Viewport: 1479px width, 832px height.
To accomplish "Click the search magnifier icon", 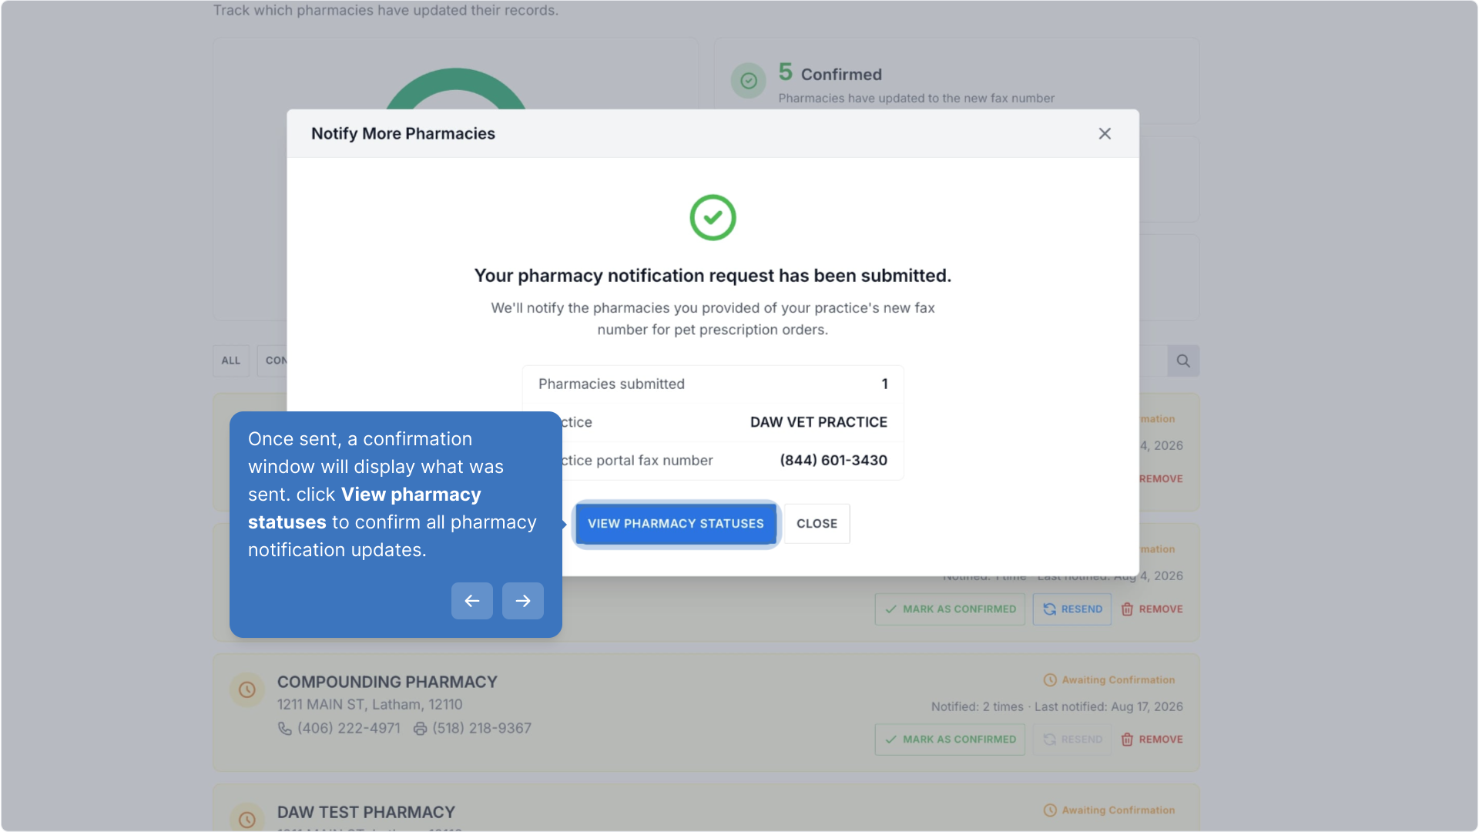I will tap(1183, 361).
